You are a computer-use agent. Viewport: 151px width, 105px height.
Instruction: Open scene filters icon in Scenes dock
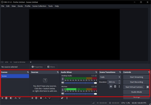11,98
